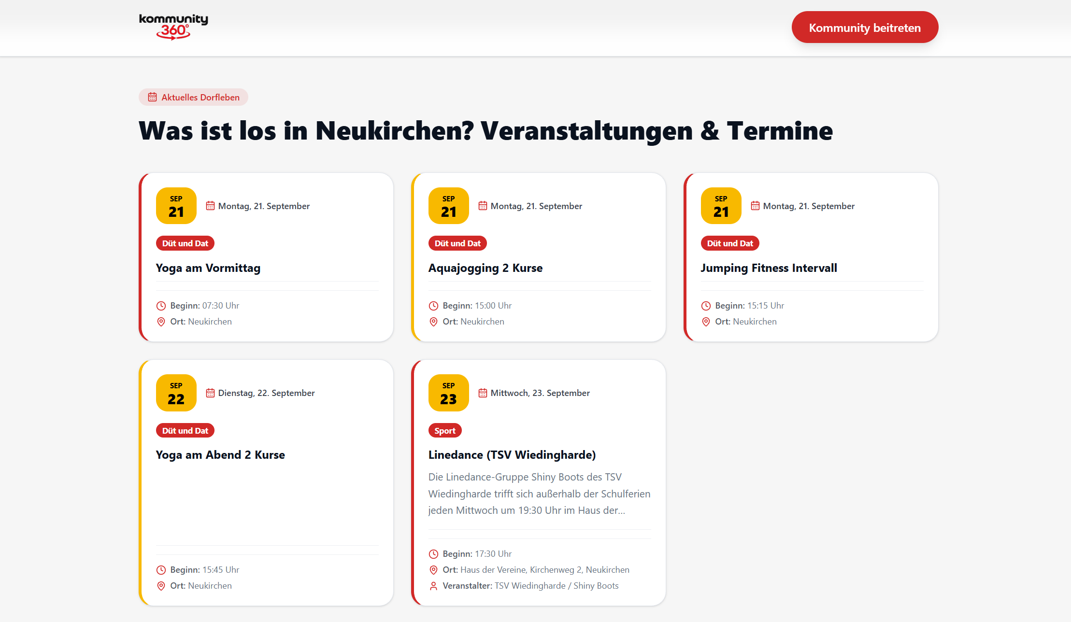Open the Yoga am Abend 2 Kurse title
Viewport: 1071px width, 622px height.
tap(220, 455)
